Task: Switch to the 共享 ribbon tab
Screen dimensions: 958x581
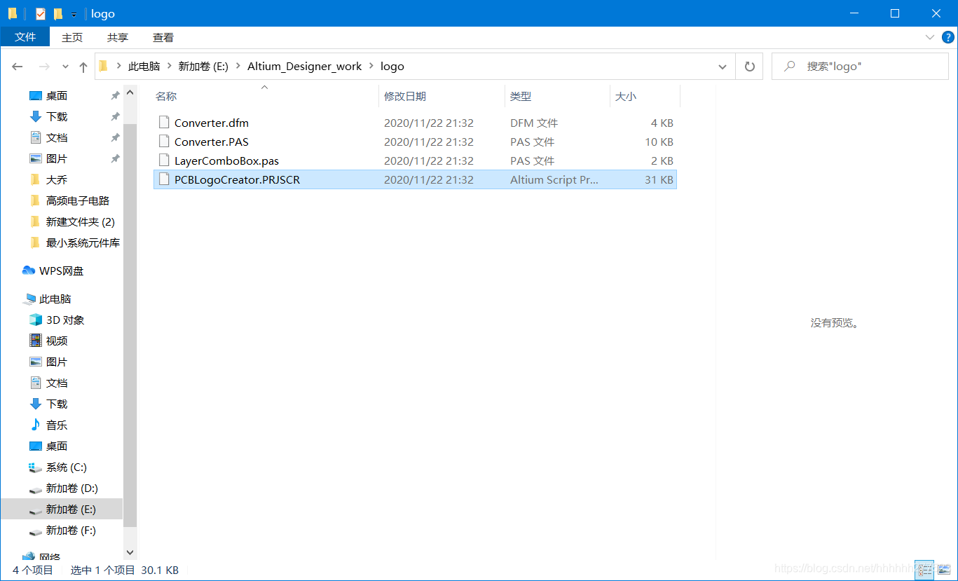Action: point(118,37)
